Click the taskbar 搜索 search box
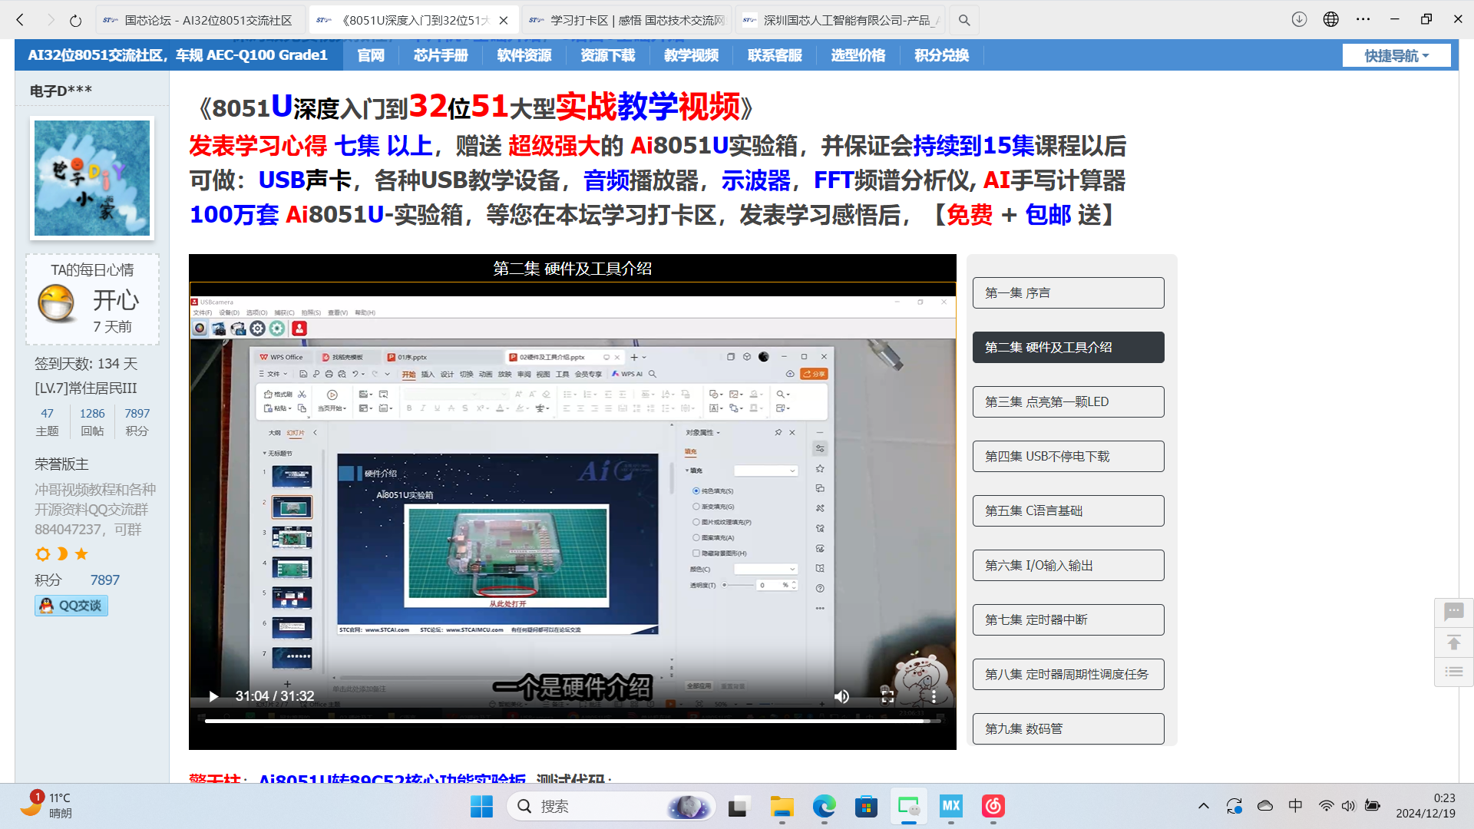 tap(611, 806)
